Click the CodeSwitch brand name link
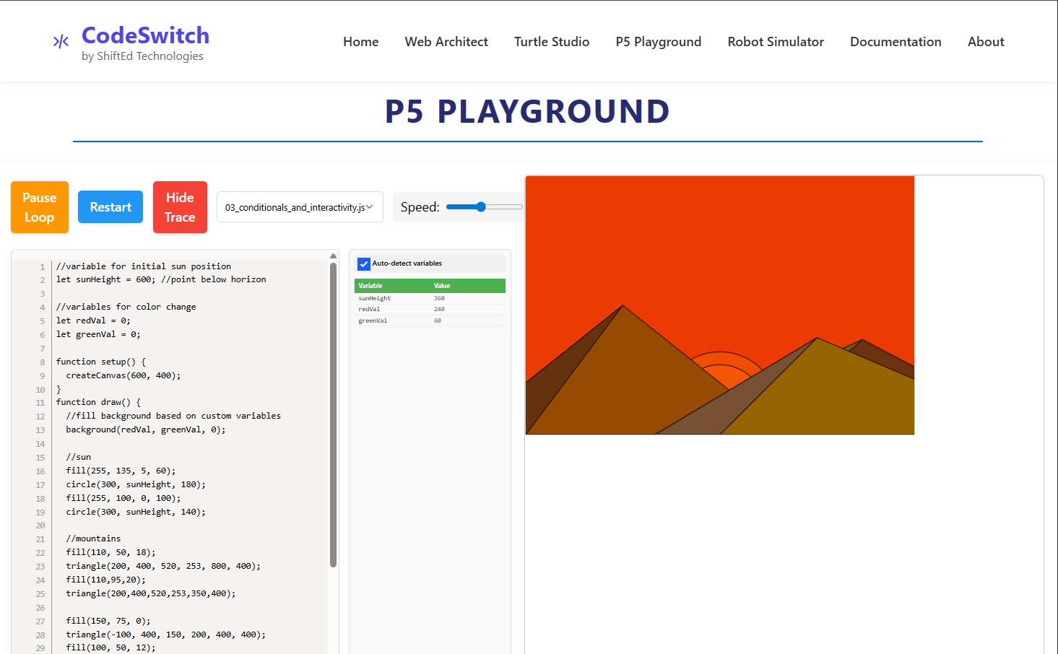The height and width of the screenshot is (654, 1058). [145, 35]
